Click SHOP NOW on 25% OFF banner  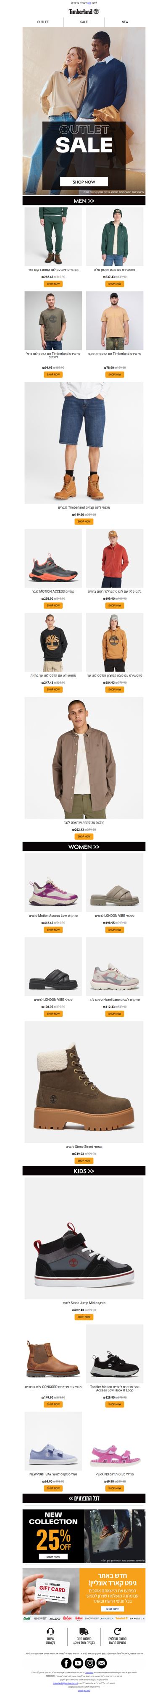(x=53, y=1557)
